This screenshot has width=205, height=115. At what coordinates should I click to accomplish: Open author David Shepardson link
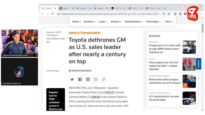point(82,71)
